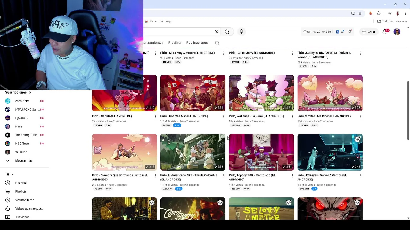Open vidIQ list icon with blue dot
Viewport: 410px width, 230px height.
342,32
